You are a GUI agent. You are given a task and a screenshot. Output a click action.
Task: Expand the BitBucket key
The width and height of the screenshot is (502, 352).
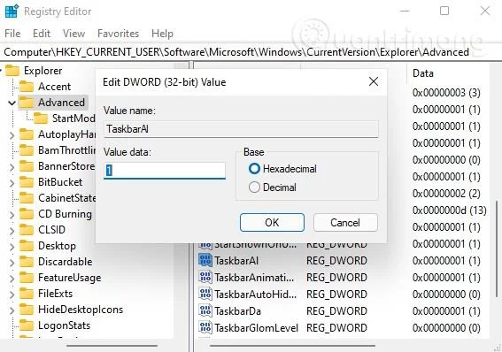click(12, 183)
